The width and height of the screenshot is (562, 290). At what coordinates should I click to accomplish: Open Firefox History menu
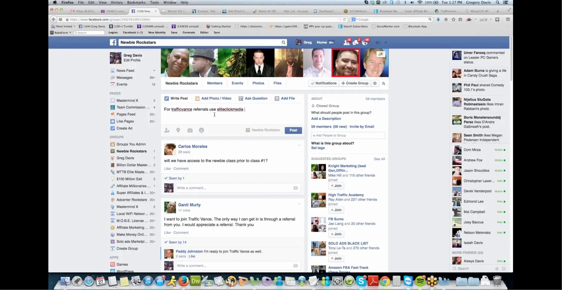point(117,2)
